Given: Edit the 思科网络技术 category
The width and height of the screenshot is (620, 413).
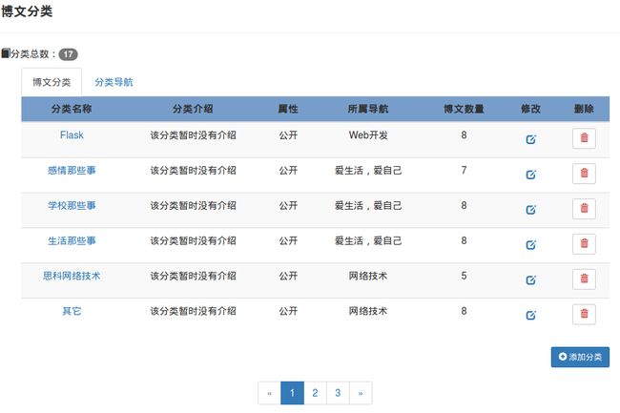Looking at the screenshot, I should 530,280.
